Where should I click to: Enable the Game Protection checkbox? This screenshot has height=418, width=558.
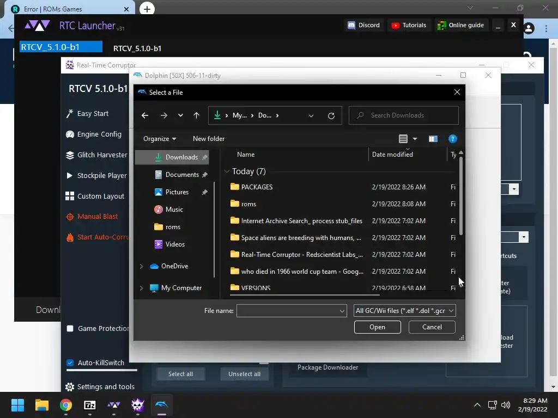tap(70, 328)
